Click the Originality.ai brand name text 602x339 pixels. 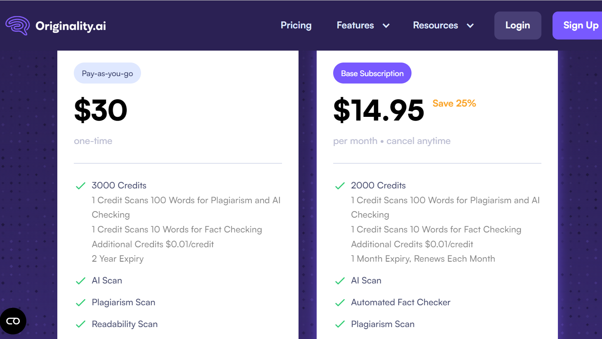71,26
